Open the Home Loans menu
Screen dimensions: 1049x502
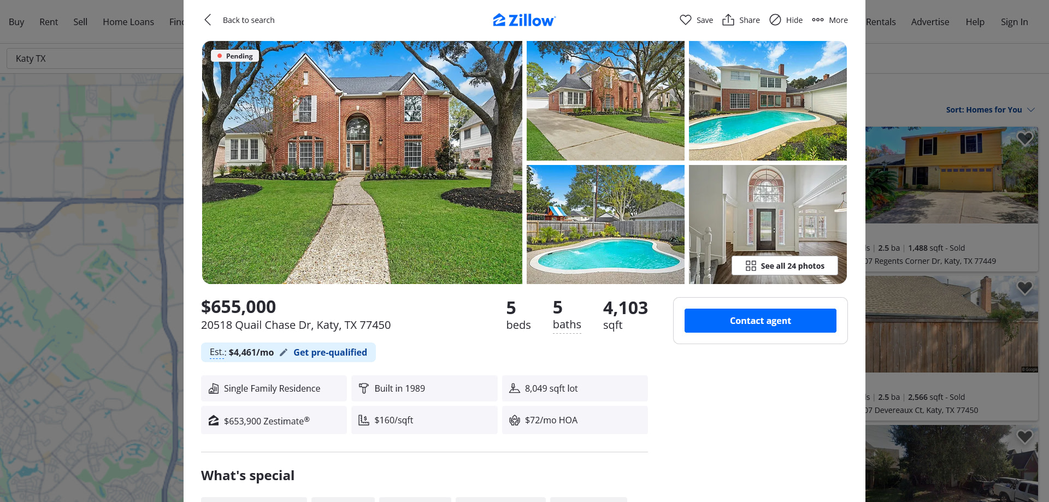tap(128, 22)
